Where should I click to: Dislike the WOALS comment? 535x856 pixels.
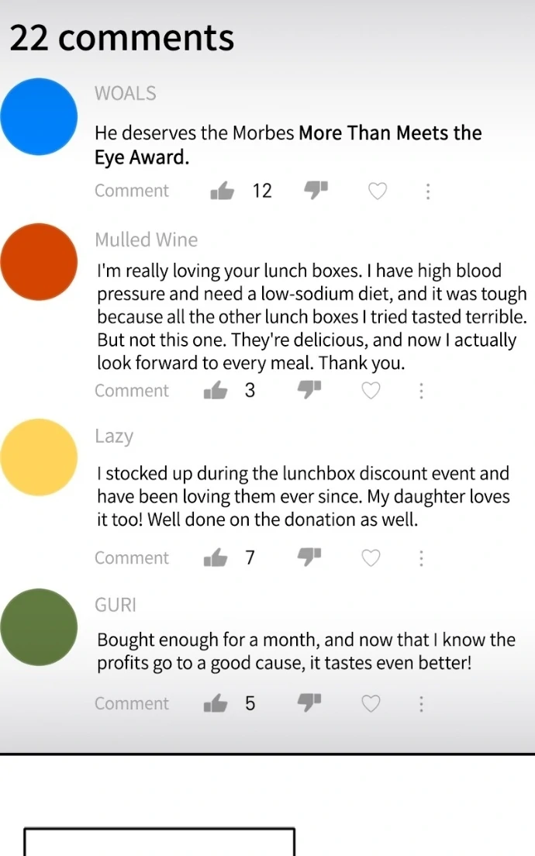(316, 190)
